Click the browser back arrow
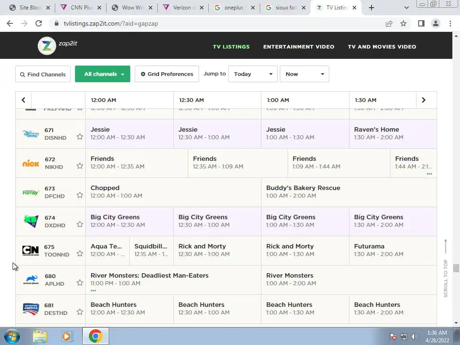Screen dimensions: 460x345 [x=10, y=23]
